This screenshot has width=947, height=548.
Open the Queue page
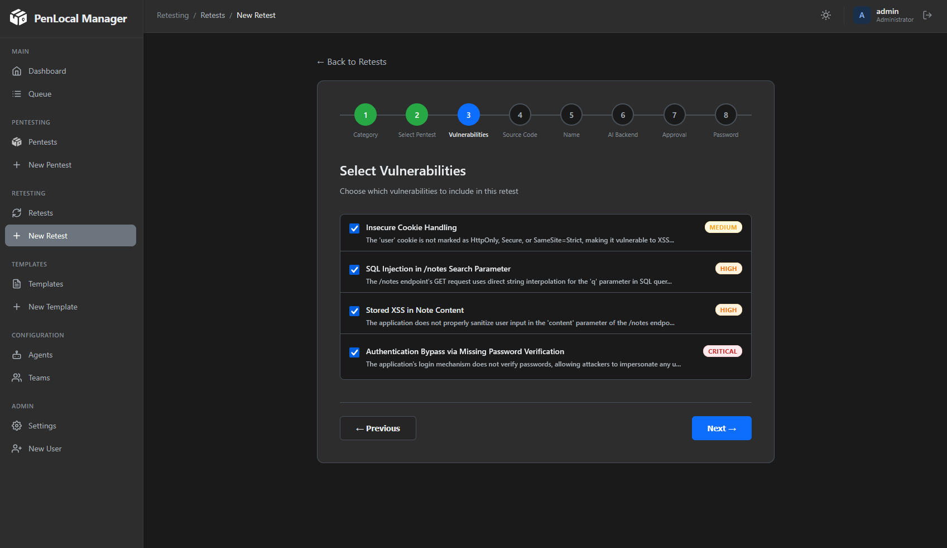click(x=40, y=93)
